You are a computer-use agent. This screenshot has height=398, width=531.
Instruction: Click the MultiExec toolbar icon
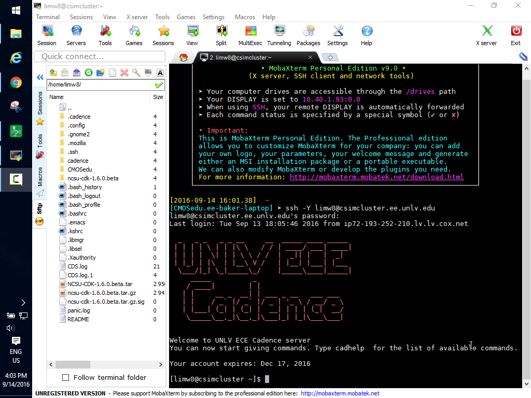[250, 35]
